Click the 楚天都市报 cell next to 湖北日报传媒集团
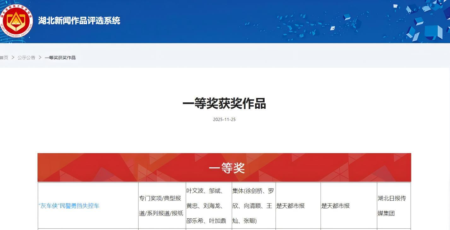 click(x=336, y=206)
